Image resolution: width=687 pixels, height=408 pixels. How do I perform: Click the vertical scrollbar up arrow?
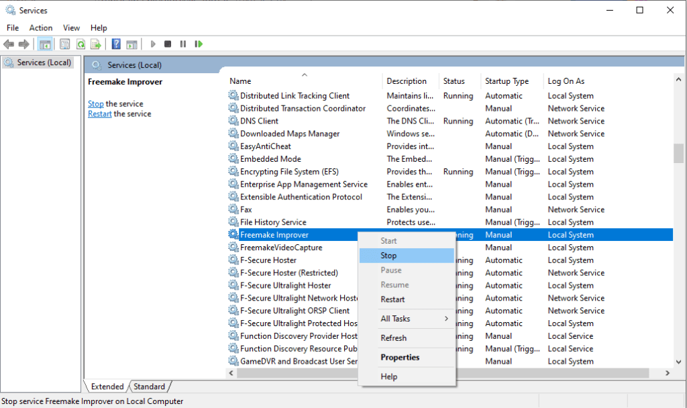[x=679, y=79]
